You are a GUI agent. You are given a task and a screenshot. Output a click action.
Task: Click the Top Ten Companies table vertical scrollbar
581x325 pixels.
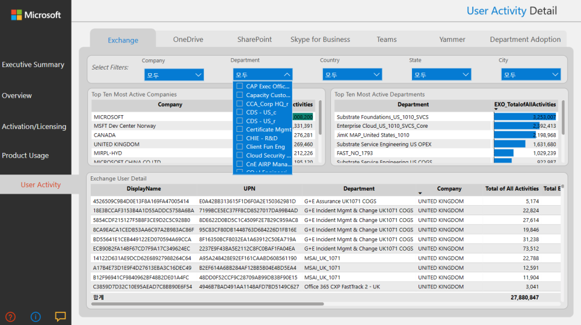coord(320,118)
